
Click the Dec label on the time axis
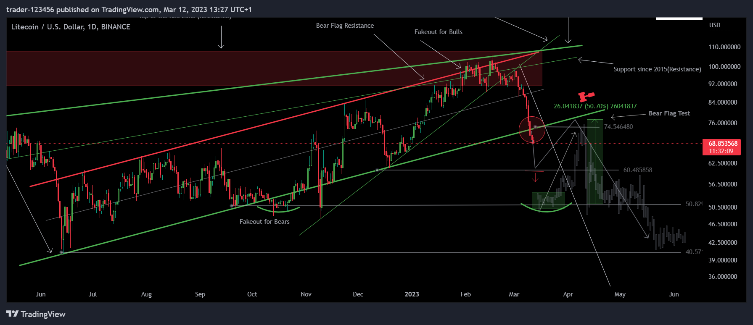[x=358, y=294]
